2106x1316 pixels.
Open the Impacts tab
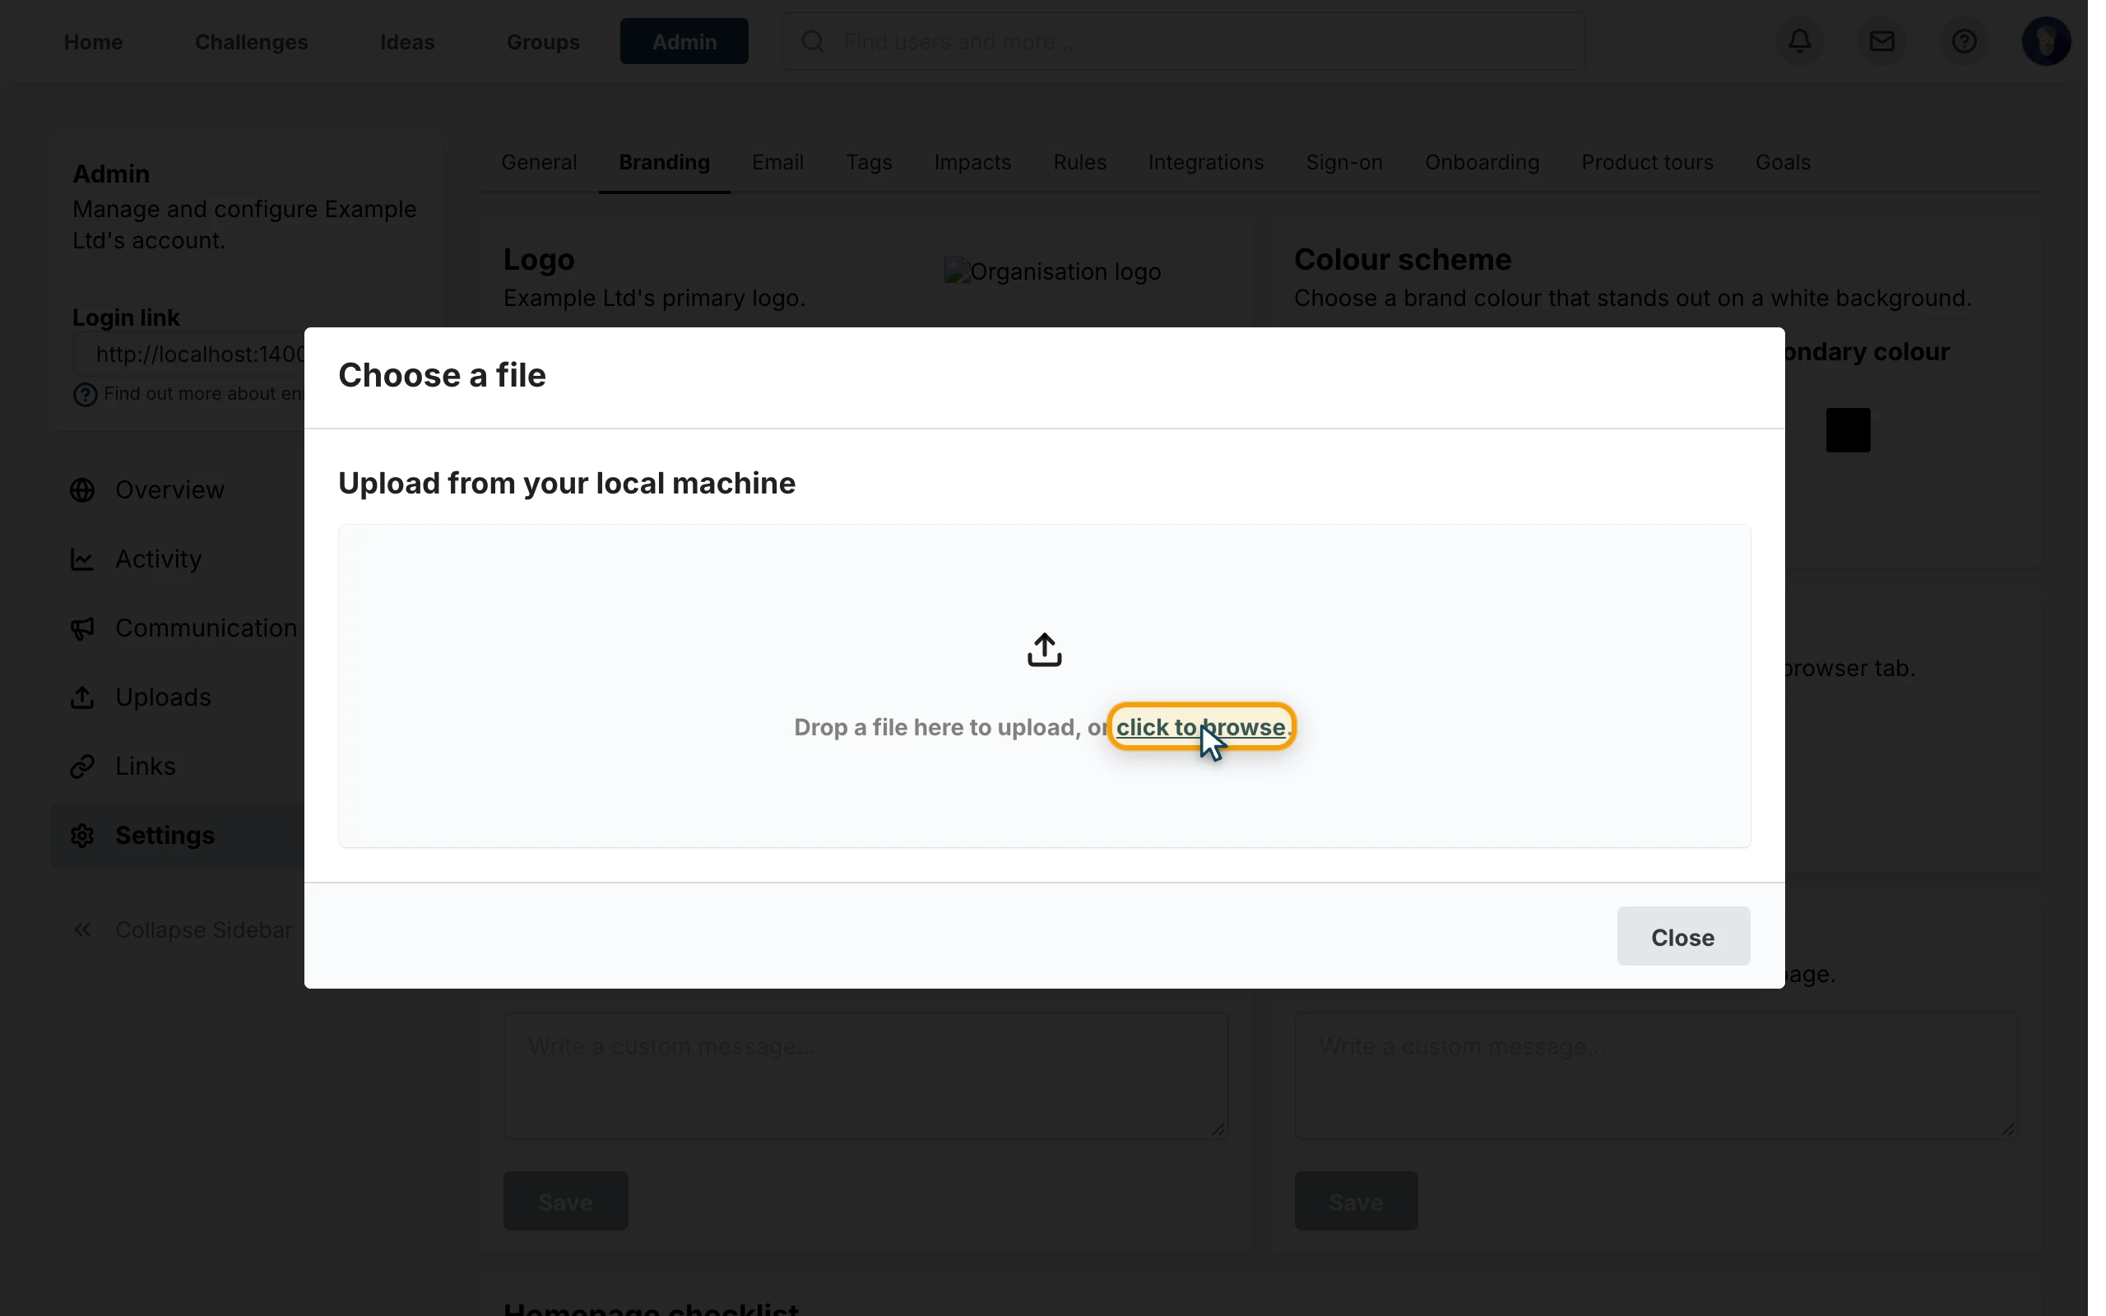pyautogui.click(x=972, y=163)
